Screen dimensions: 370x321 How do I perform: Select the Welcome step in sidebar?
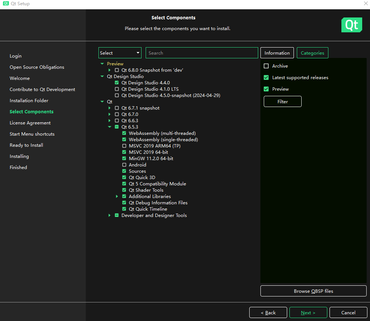pos(20,78)
